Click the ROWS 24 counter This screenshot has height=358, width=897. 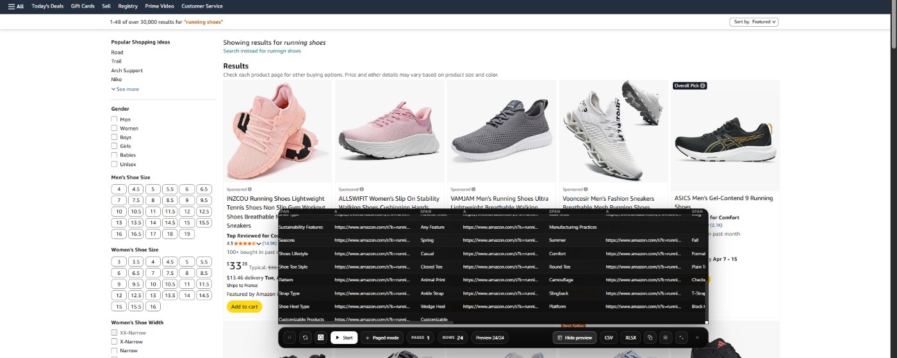pyautogui.click(x=452, y=338)
